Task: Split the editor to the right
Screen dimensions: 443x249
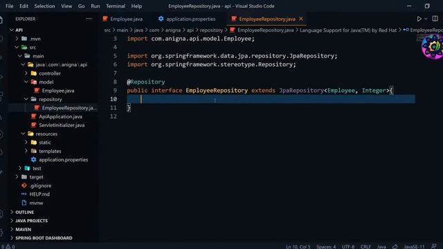Action: click(x=435, y=19)
